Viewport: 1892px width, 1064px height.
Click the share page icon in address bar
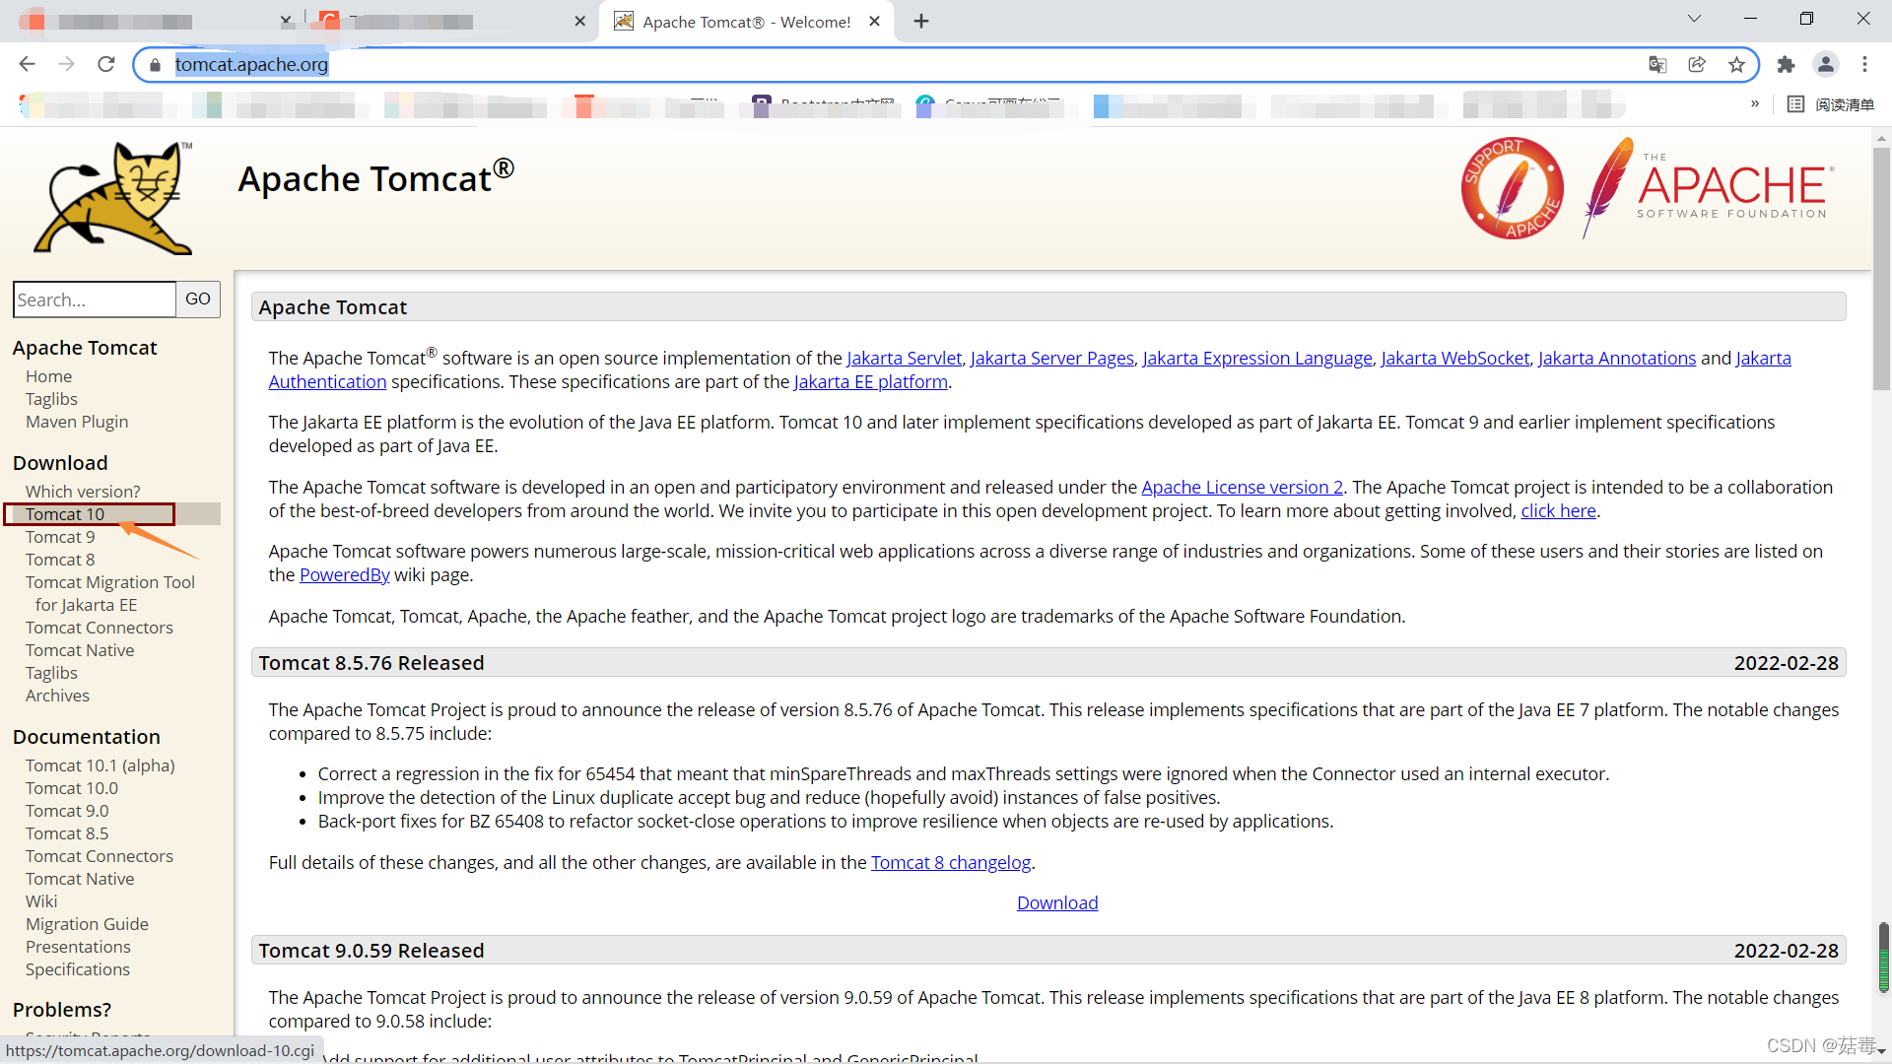1697,65
